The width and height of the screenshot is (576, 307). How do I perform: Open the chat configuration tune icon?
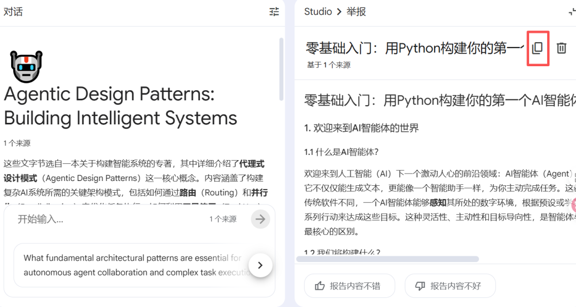pos(274,12)
